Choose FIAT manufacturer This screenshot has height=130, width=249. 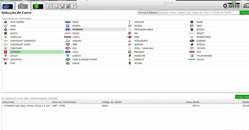coord(13,63)
